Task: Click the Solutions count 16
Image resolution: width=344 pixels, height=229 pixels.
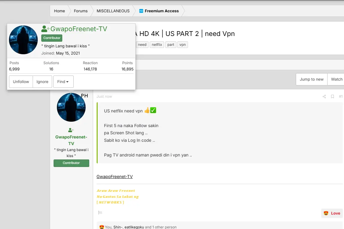Action: tap(51, 69)
